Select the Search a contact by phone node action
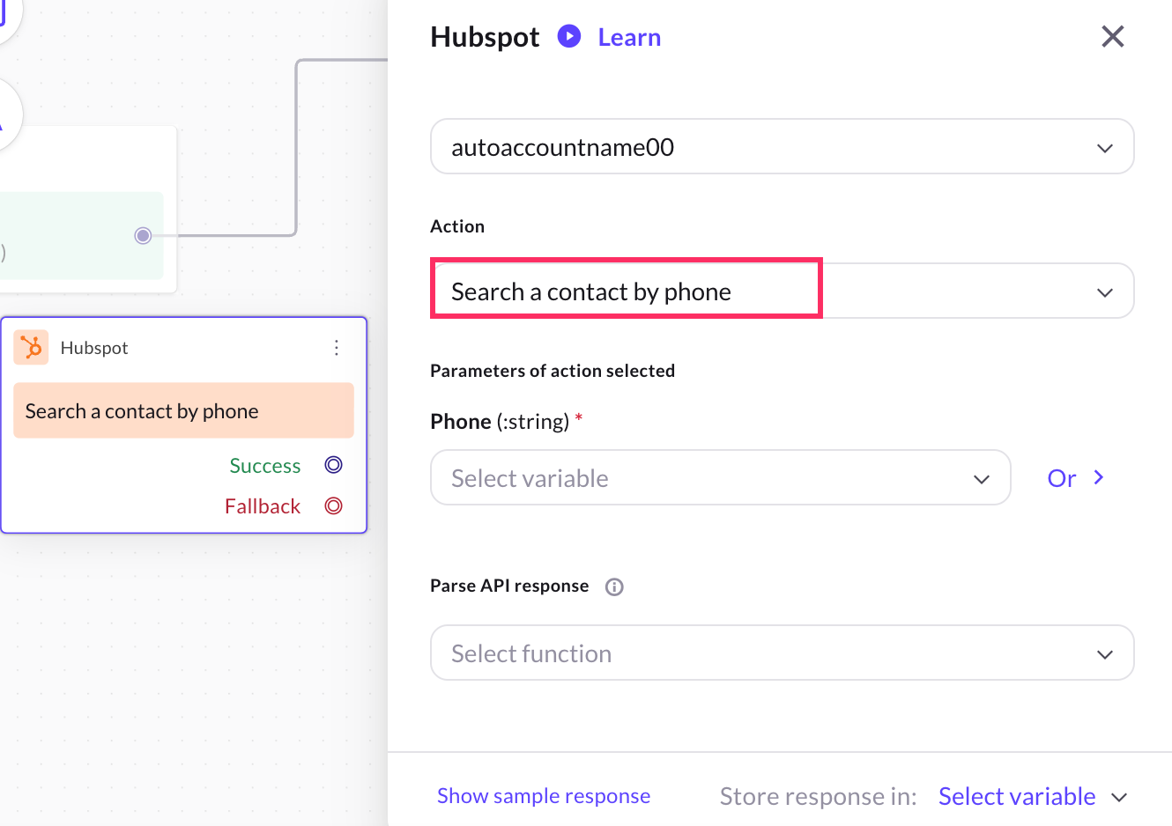Viewport: 1172px width, 826px height. [183, 411]
